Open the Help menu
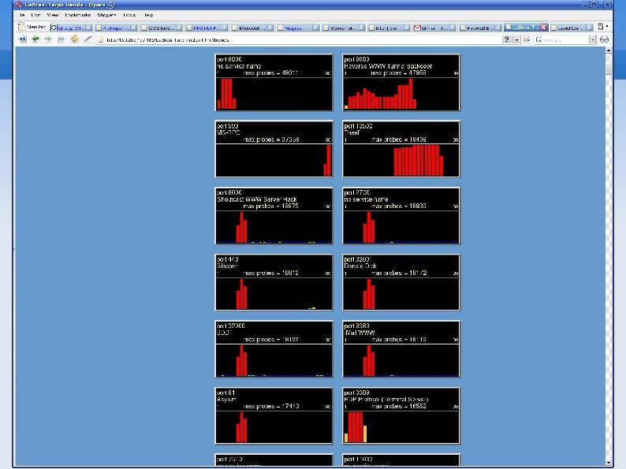 pyautogui.click(x=148, y=15)
